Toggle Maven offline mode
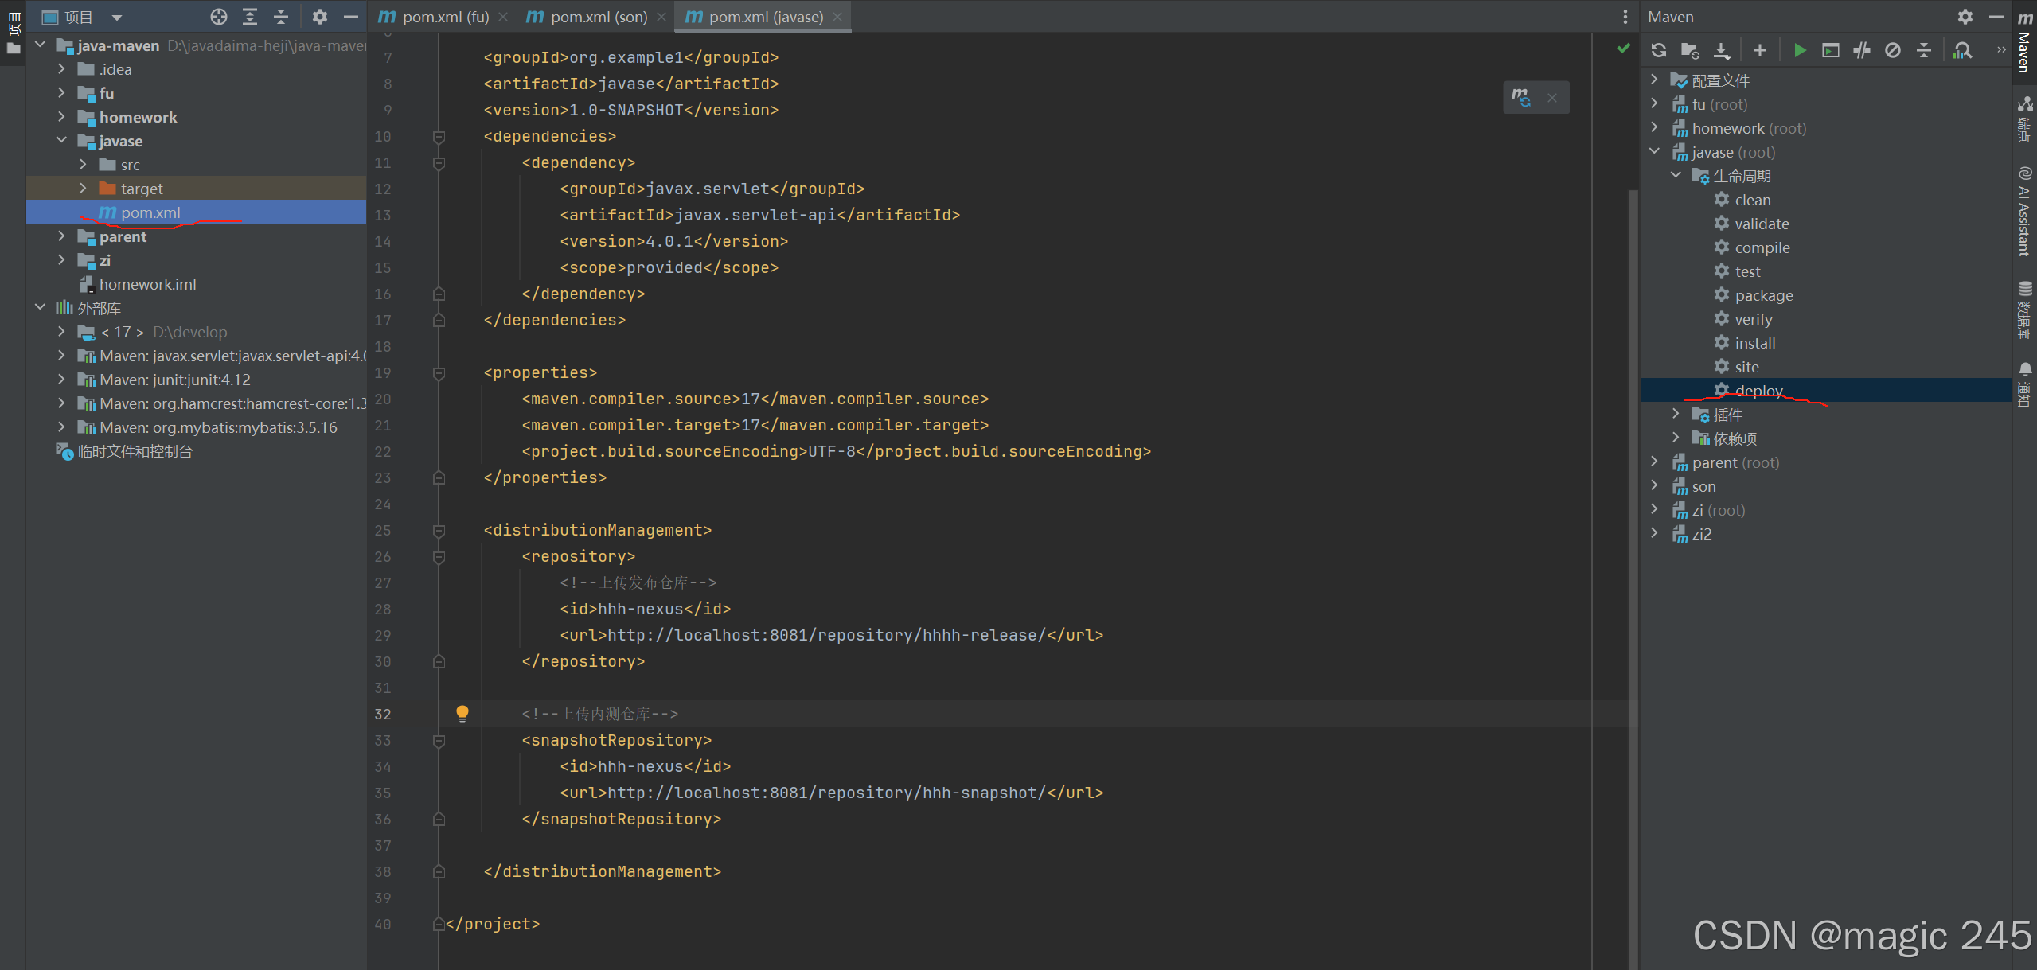Viewport: 2037px width, 970px height. point(1862,51)
